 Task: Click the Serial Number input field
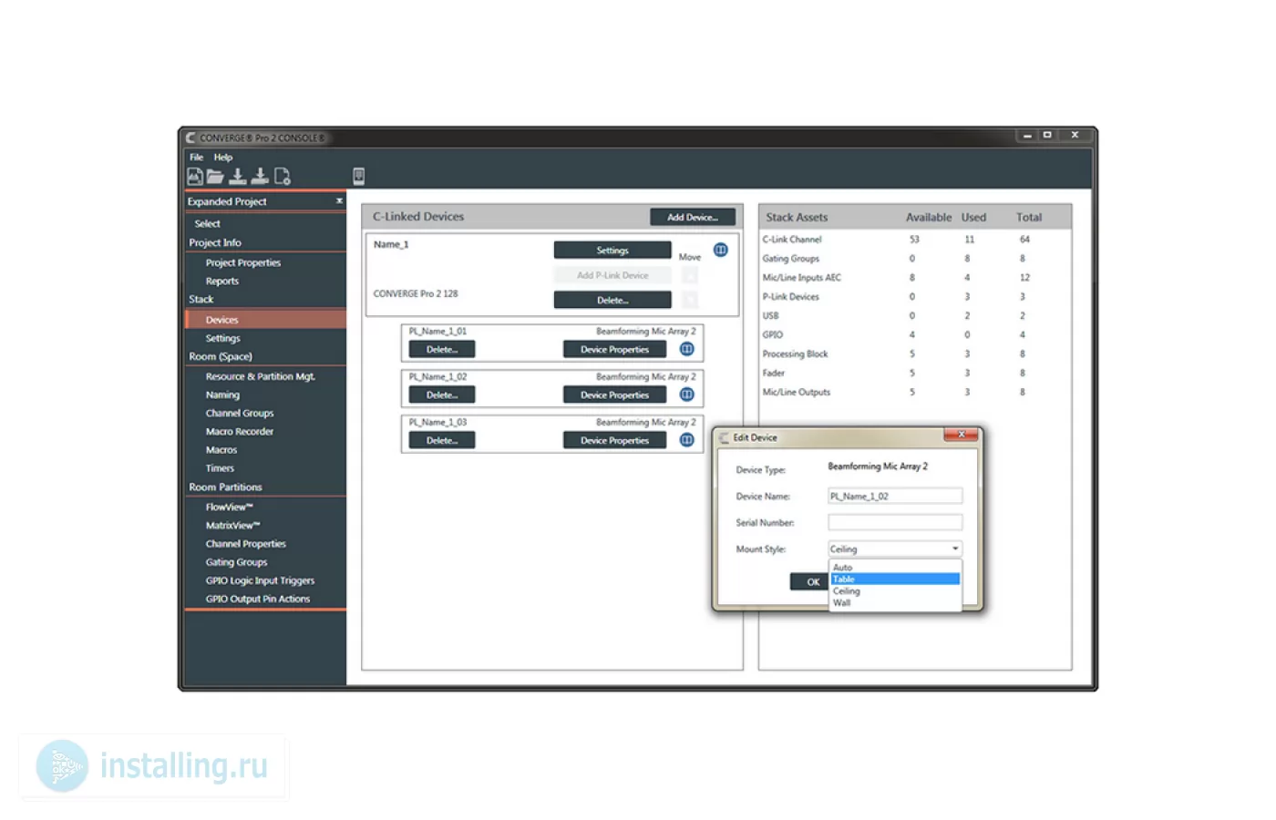click(895, 522)
